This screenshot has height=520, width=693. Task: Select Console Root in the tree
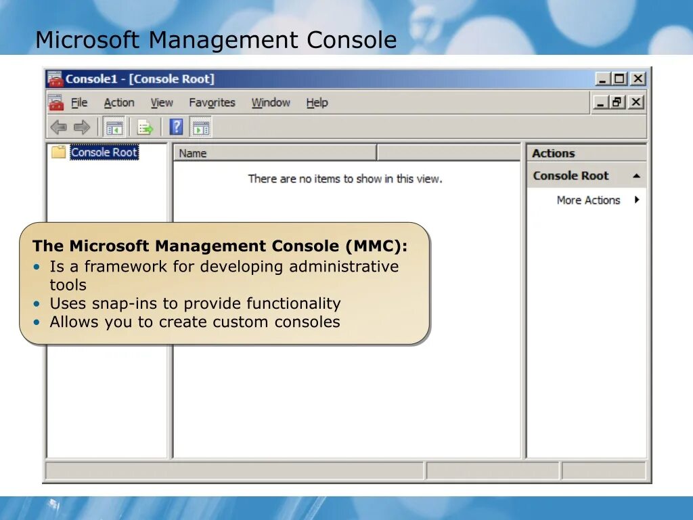(x=104, y=152)
